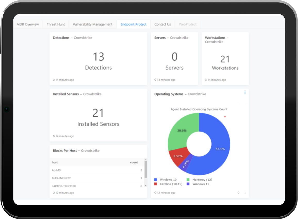Viewport: 298px width, 219px height.
Task: Click the table scrollbar down arrow
Action: (x=146, y=186)
